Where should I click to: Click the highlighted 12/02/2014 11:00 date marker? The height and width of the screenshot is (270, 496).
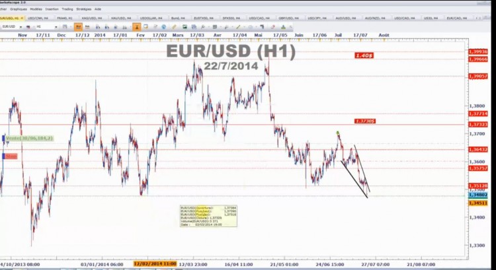click(x=155, y=263)
